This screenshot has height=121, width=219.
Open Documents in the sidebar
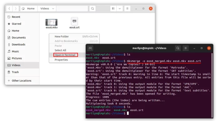pyautogui.click(x=22, y=38)
